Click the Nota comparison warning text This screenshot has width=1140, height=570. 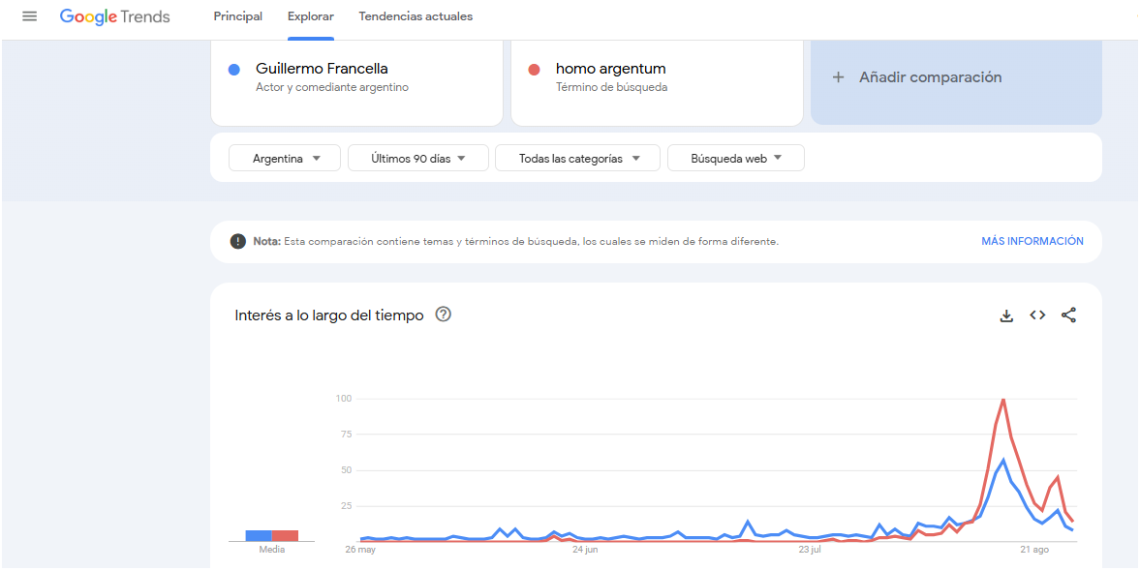coord(515,241)
